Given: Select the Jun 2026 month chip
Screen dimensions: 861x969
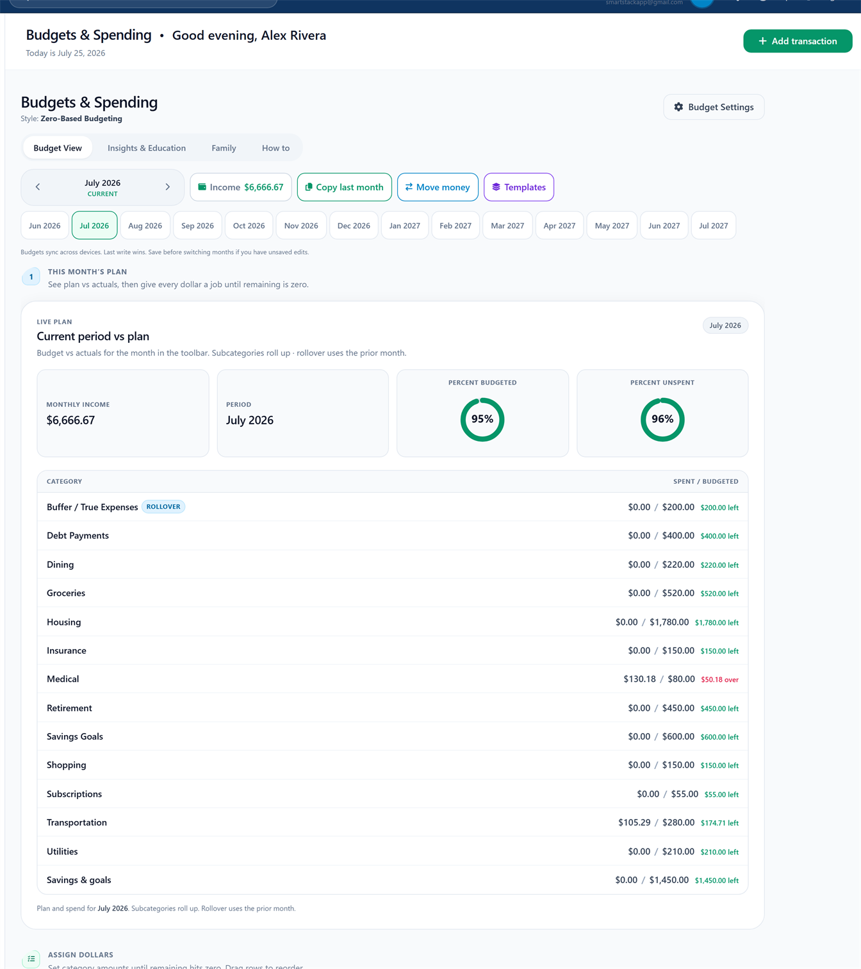Looking at the screenshot, I should pyautogui.click(x=45, y=226).
